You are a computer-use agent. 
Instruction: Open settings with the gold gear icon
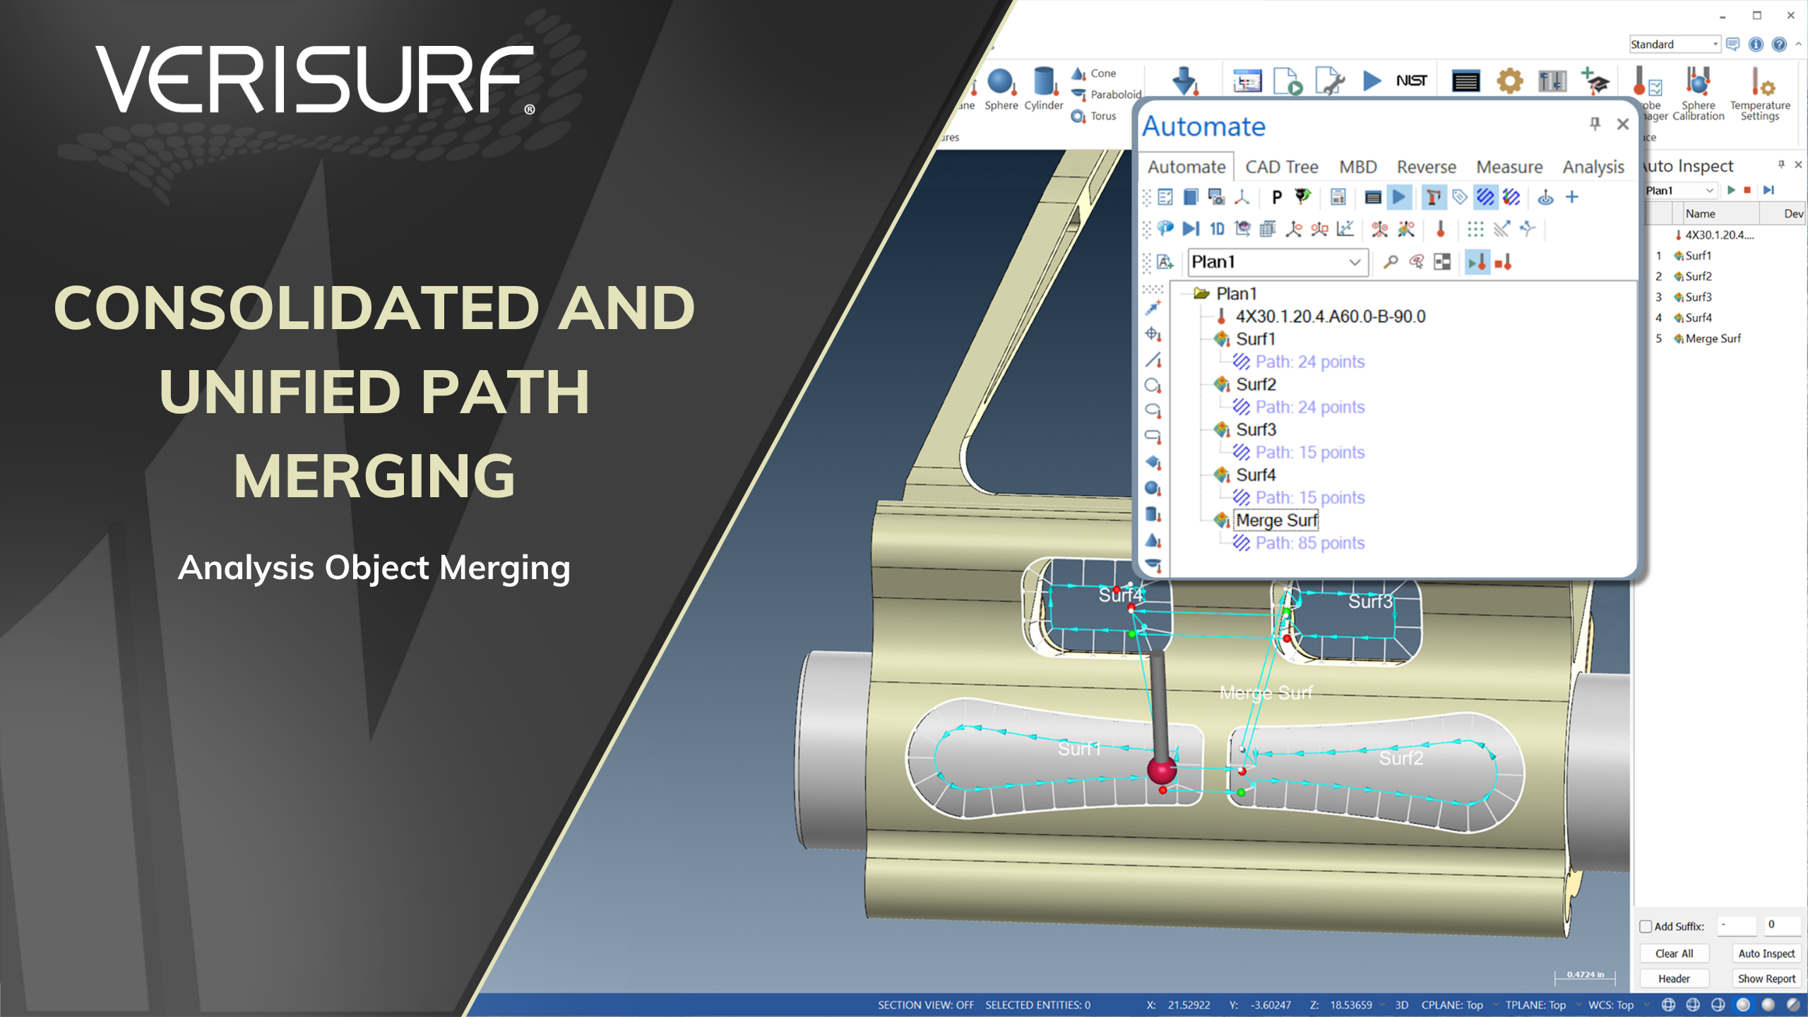(1509, 81)
